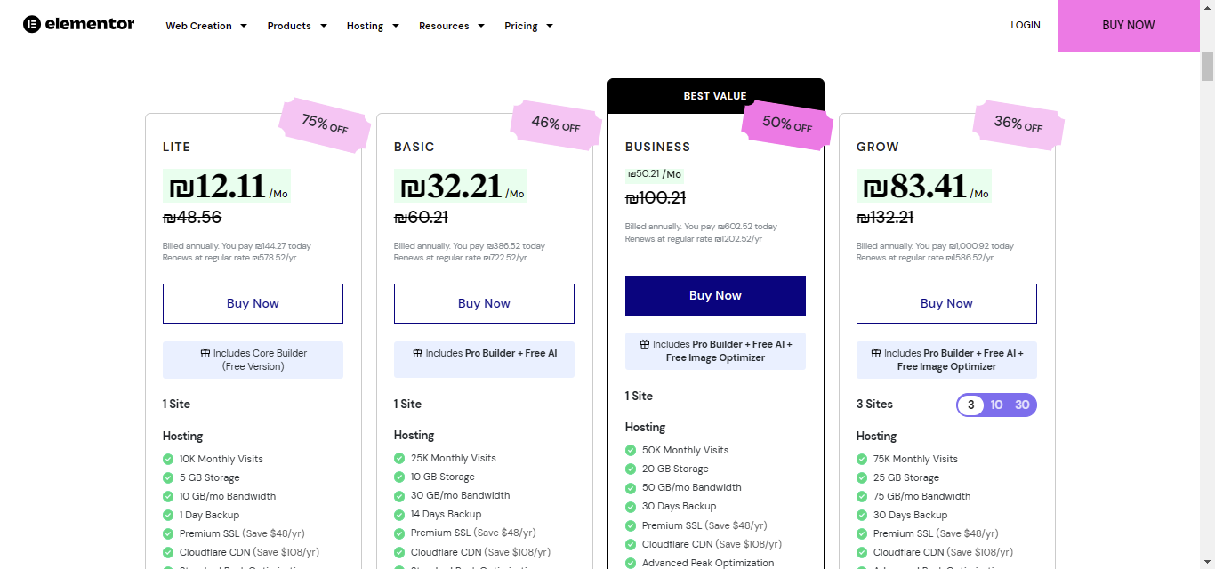Click the checkmark next to 14 Days Backup
Screen dimensions: 1215x569
pos(398,514)
